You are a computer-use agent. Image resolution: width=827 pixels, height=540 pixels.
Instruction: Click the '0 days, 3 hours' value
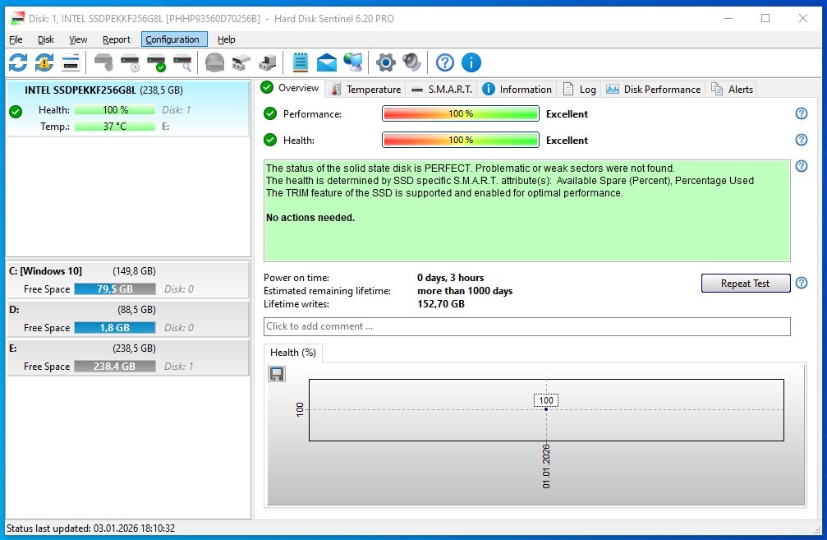[x=450, y=278]
